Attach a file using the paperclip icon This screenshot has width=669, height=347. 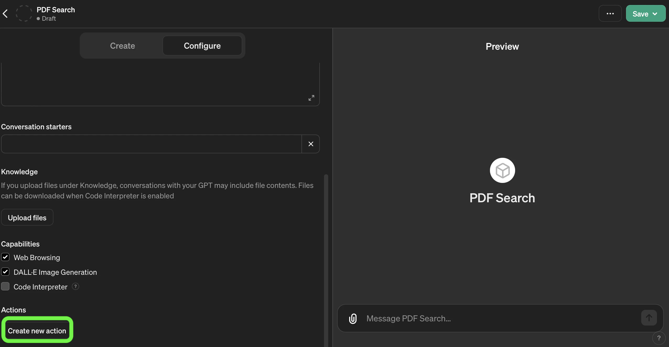click(353, 318)
